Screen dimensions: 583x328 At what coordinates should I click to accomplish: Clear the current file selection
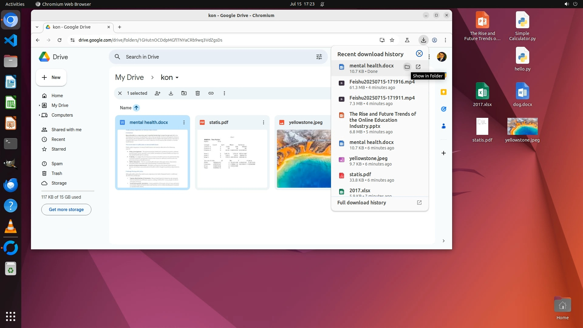120,93
